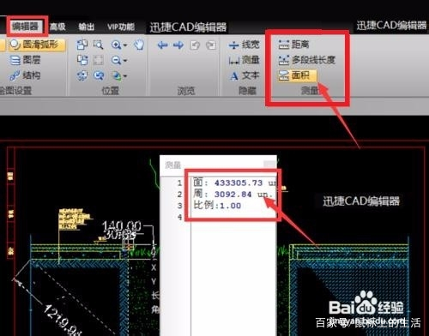The width and height of the screenshot is (429, 336).
Task: Click the undo icon in 浏览 group
Action: click(195, 45)
